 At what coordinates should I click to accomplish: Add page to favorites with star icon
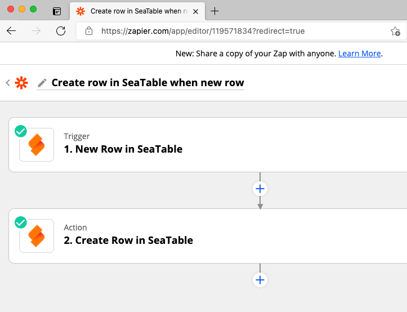(395, 31)
